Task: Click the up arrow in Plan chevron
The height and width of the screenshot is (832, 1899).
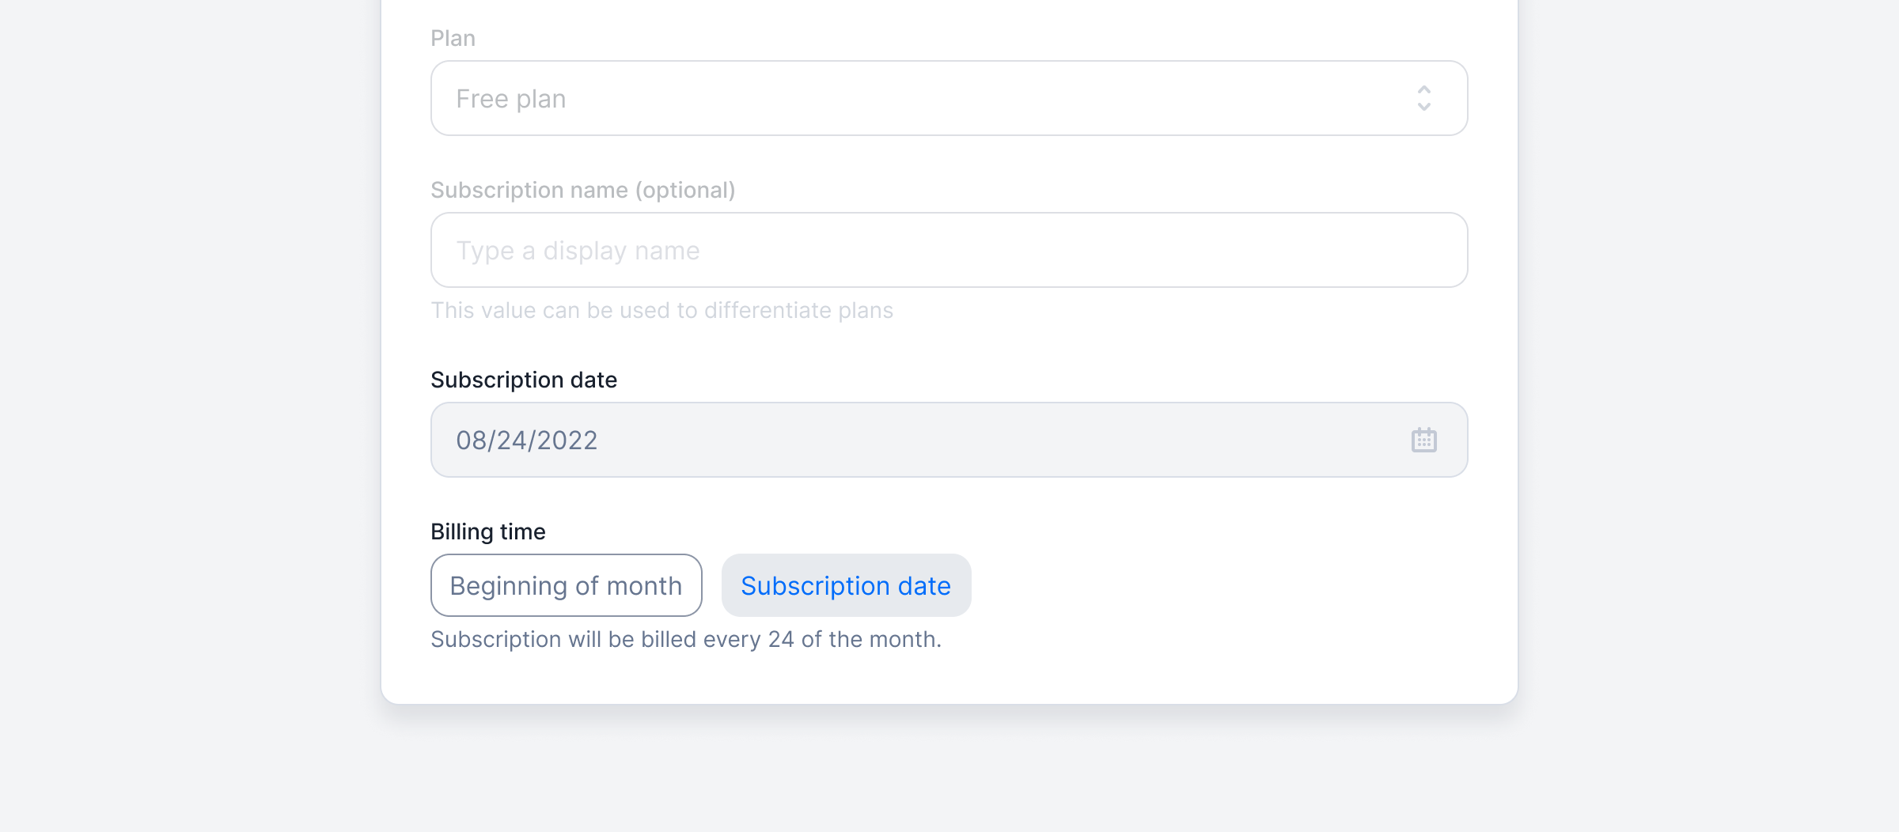Action: 1423,89
